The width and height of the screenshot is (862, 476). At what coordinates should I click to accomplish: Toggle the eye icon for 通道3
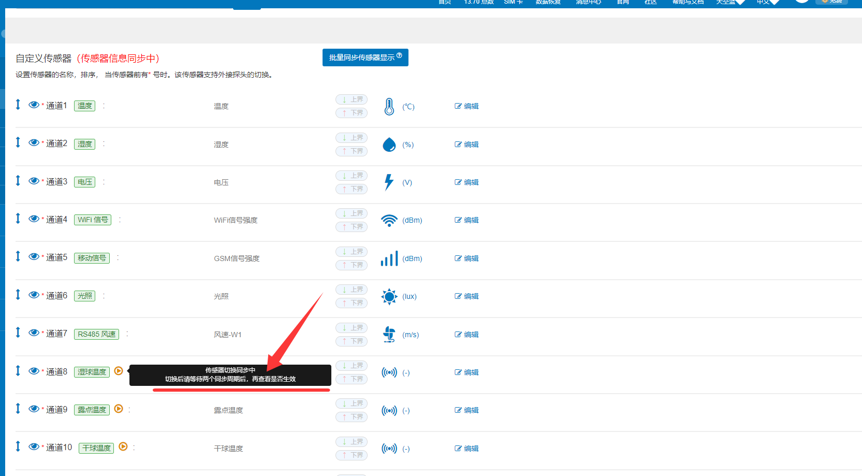click(34, 181)
